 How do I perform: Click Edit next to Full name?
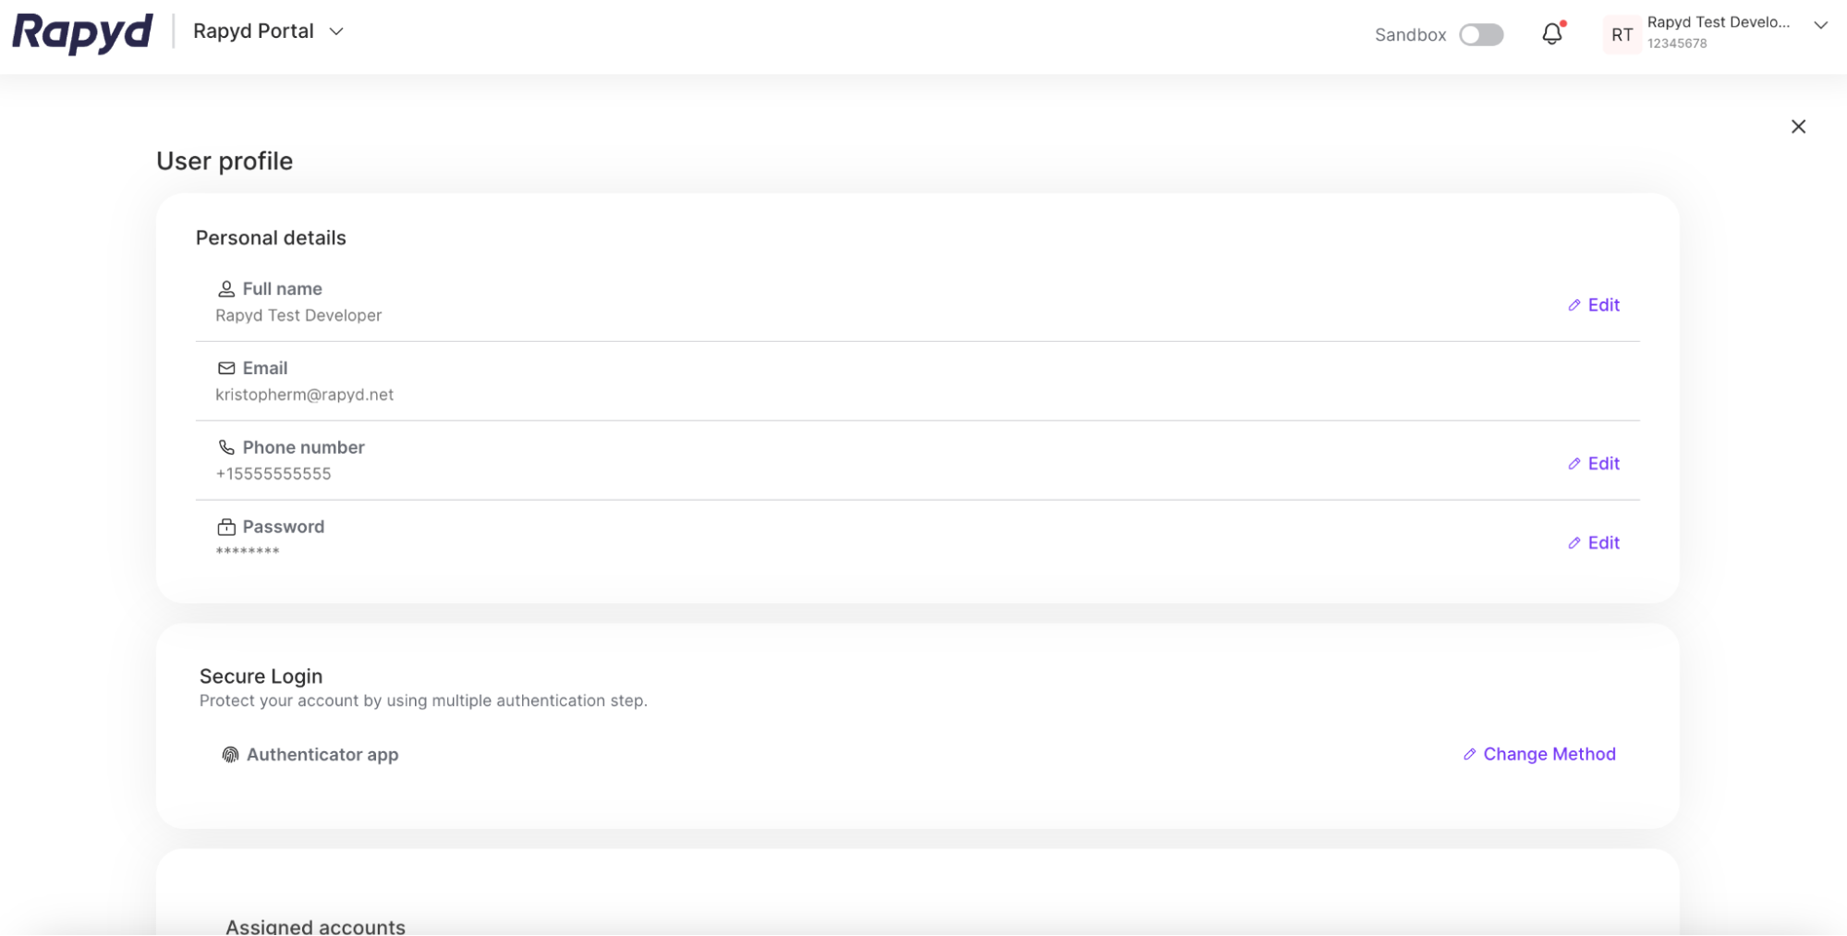[x=1594, y=305]
